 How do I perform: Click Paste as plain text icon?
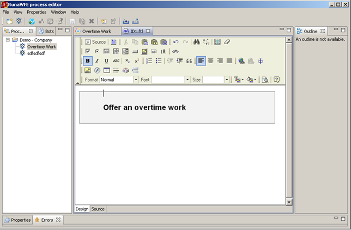(154, 42)
